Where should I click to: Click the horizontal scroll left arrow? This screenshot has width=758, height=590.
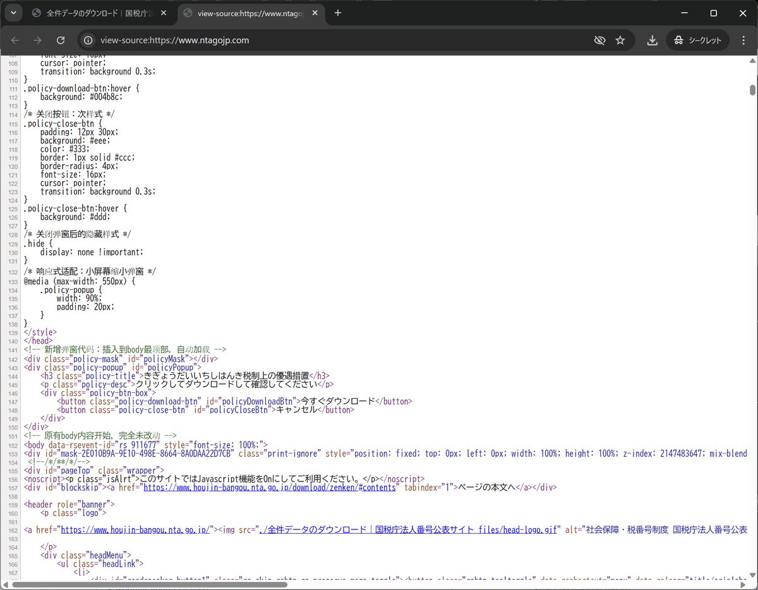pyautogui.click(x=5, y=584)
